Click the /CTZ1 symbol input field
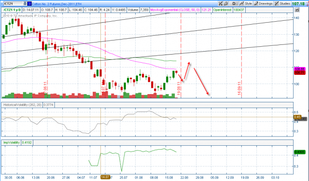 13,3
